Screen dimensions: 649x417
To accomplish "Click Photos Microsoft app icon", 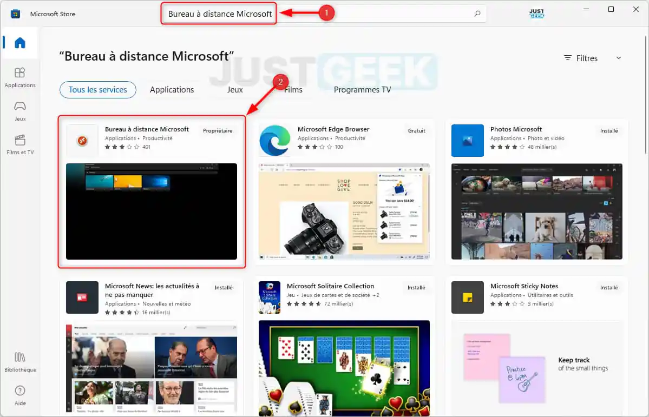I will [x=468, y=141].
